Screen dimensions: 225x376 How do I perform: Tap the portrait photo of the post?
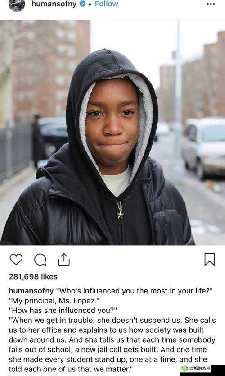pos(112,133)
